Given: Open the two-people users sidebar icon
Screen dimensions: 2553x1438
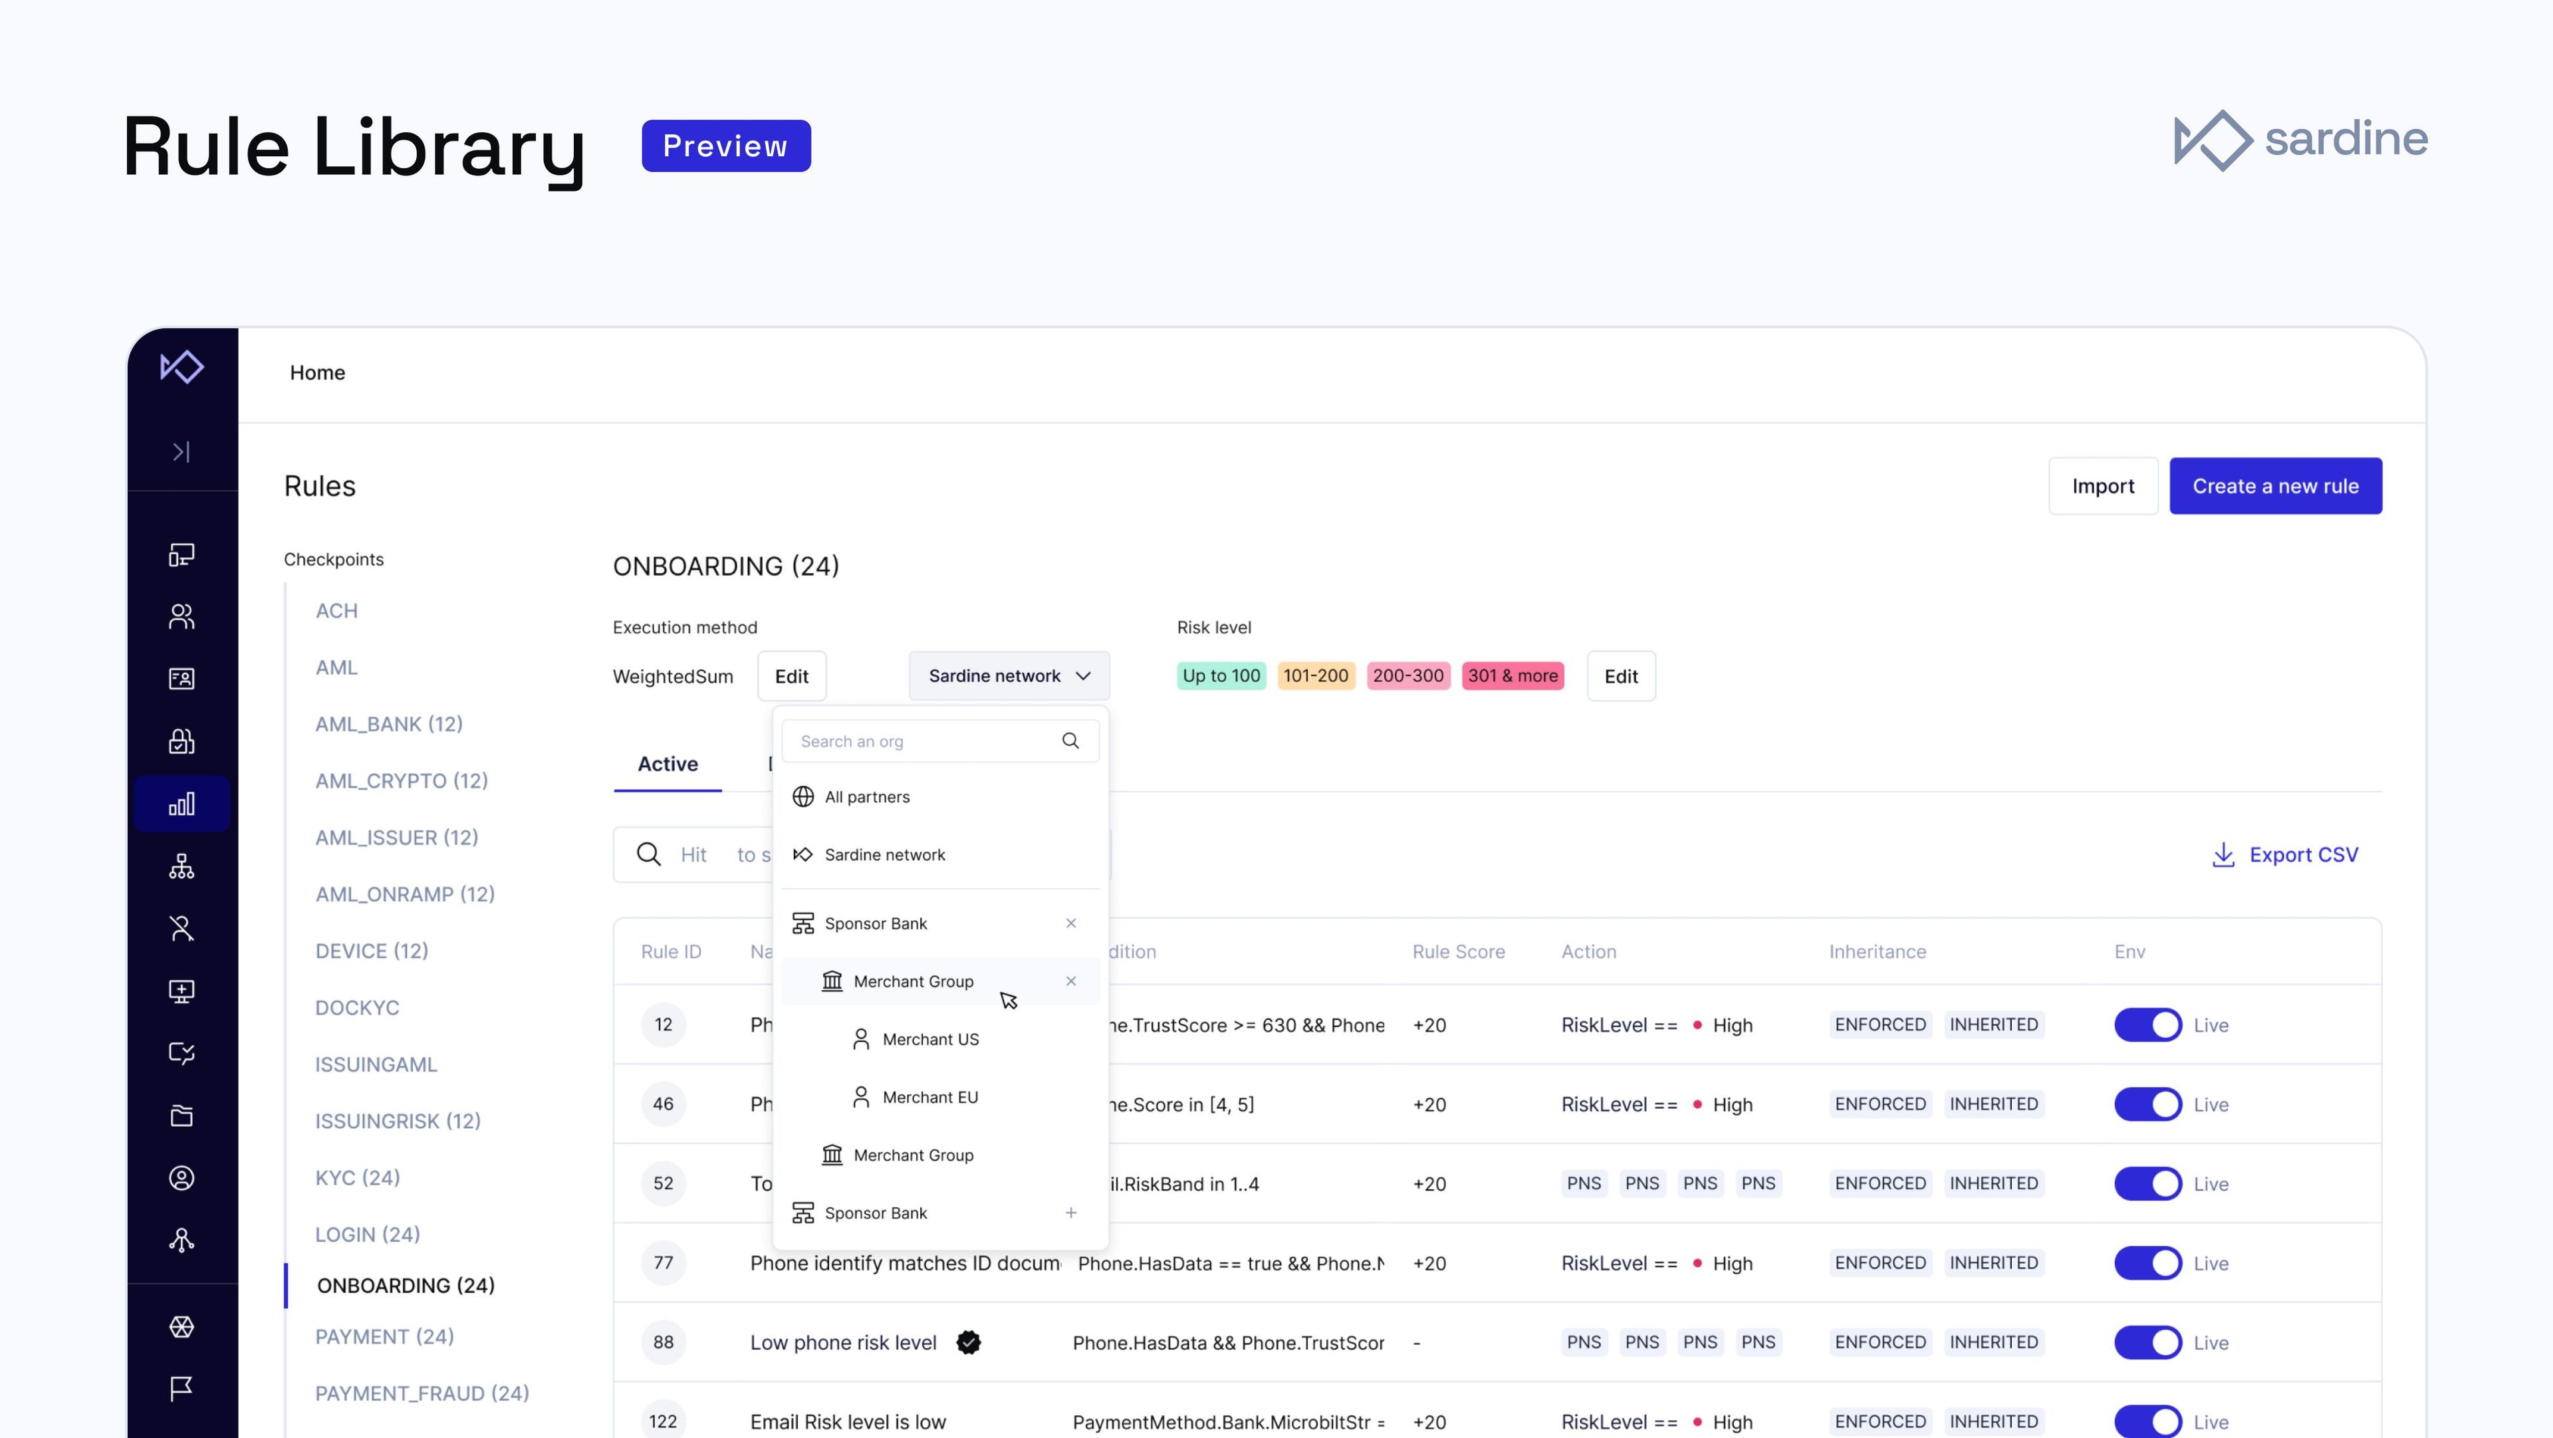Looking at the screenshot, I should tap(182, 616).
